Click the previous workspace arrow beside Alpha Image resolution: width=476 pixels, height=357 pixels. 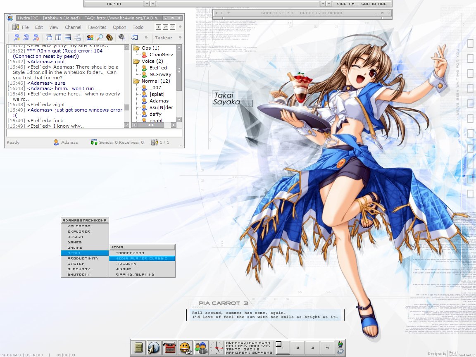click(x=147, y=4)
